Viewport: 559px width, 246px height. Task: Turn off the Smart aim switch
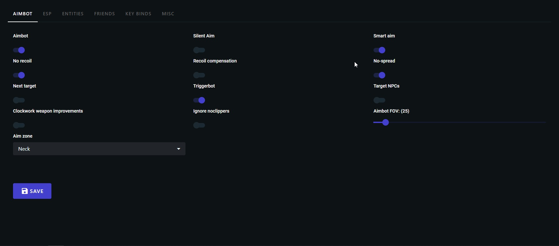[x=379, y=50]
